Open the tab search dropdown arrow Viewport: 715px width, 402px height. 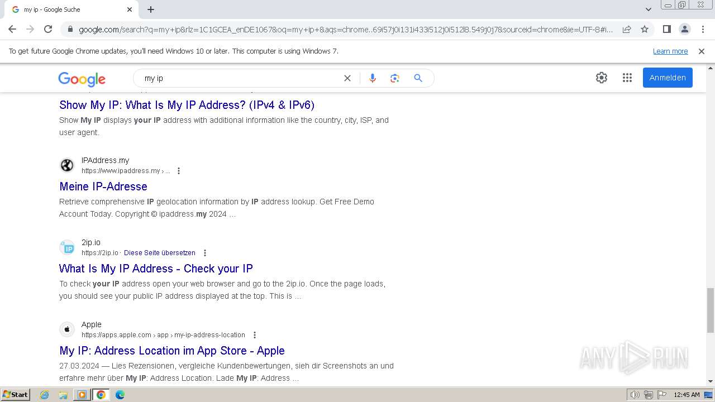pos(649,9)
